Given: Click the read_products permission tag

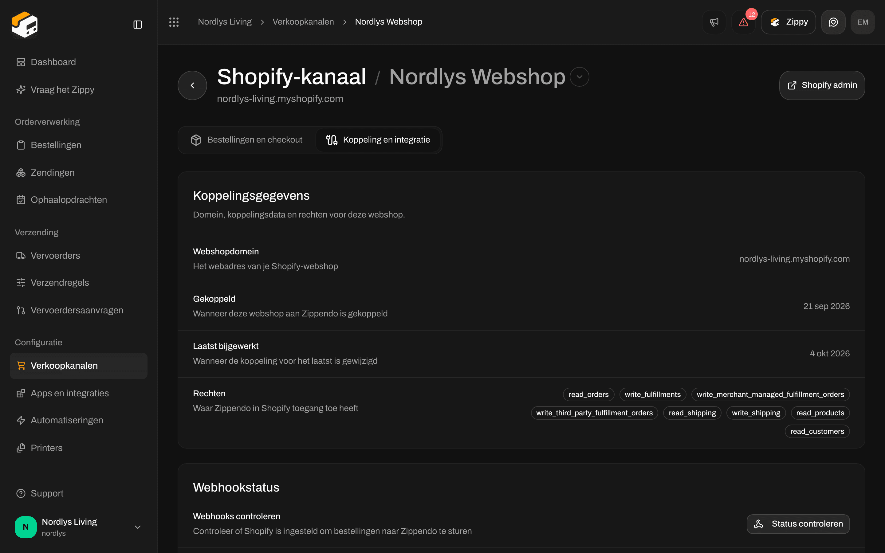Looking at the screenshot, I should [x=820, y=413].
